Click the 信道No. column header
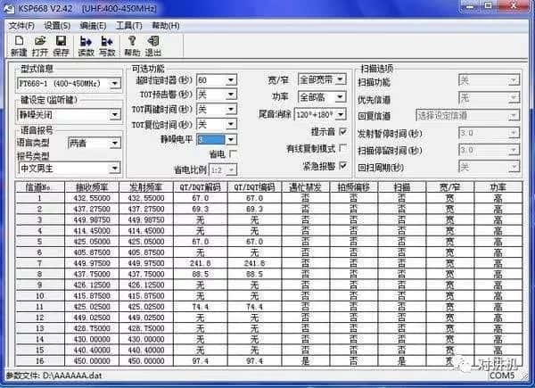The width and height of the screenshot is (535, 388). (40, 187)
